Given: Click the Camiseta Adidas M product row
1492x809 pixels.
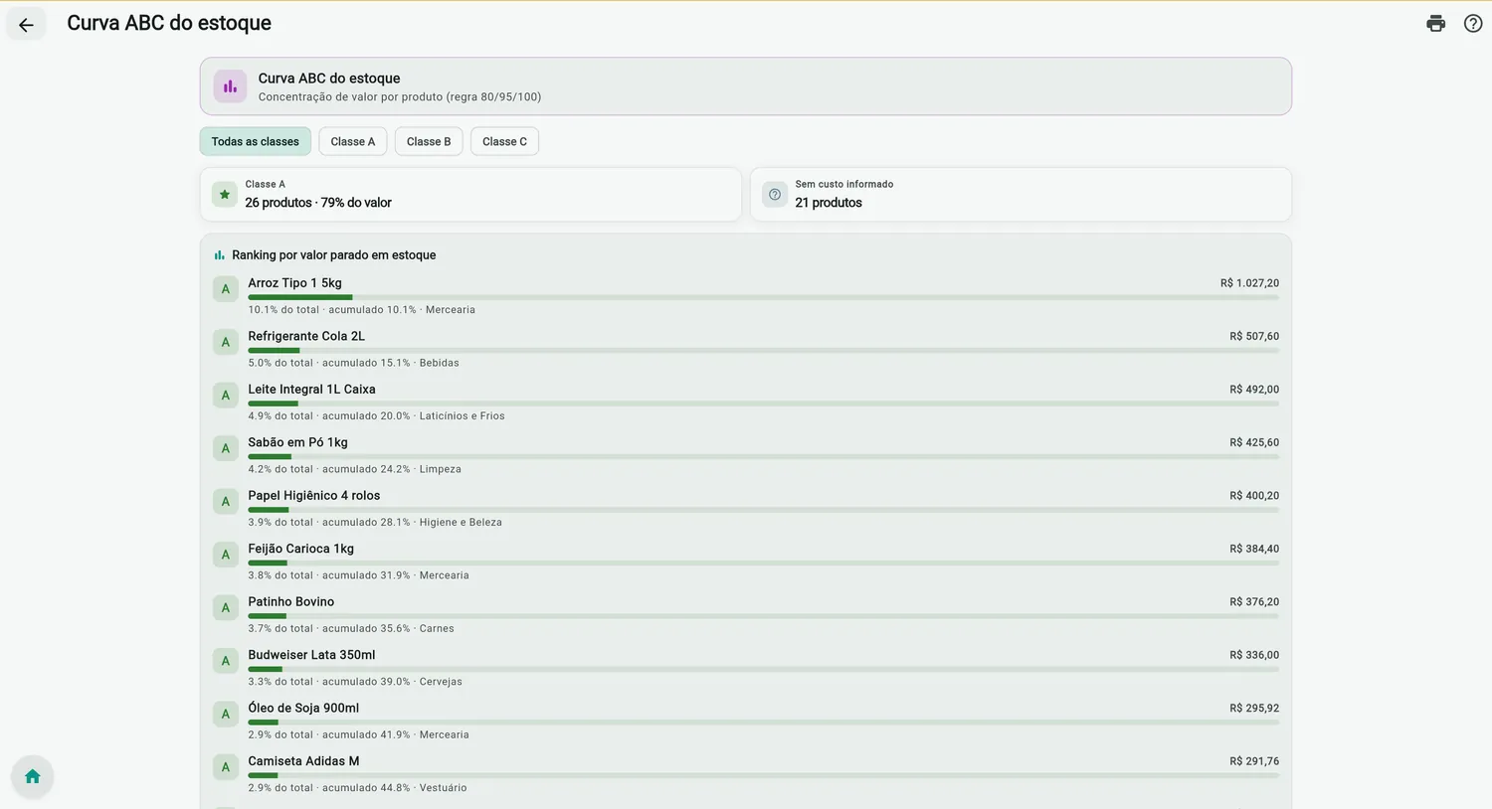Looking at the screenshot, I should click(746, 773).
